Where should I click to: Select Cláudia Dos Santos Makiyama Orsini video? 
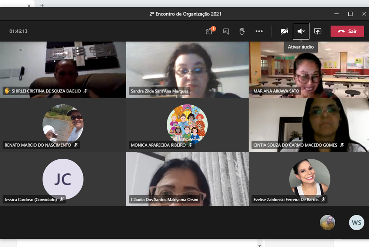point(187,179)
